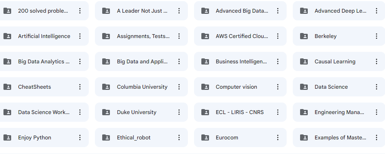Click shared folder icon next to Berkeley
Viewport: 385px width, 154px height.
(304, 36)
